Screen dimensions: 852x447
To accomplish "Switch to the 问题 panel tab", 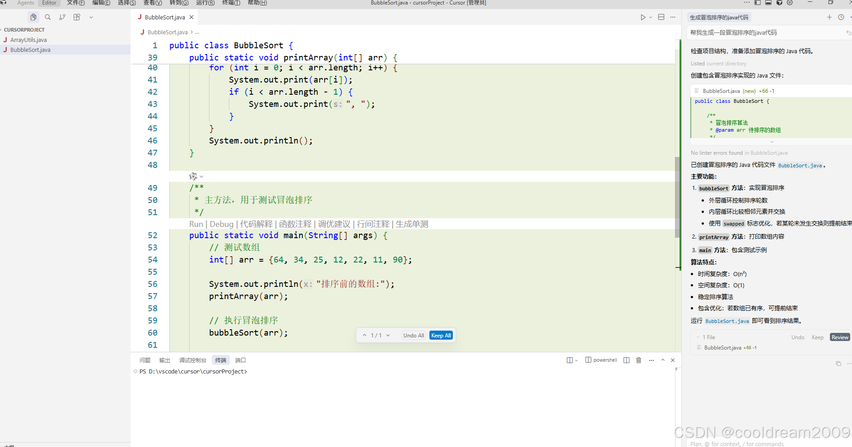I will [145, 360].
